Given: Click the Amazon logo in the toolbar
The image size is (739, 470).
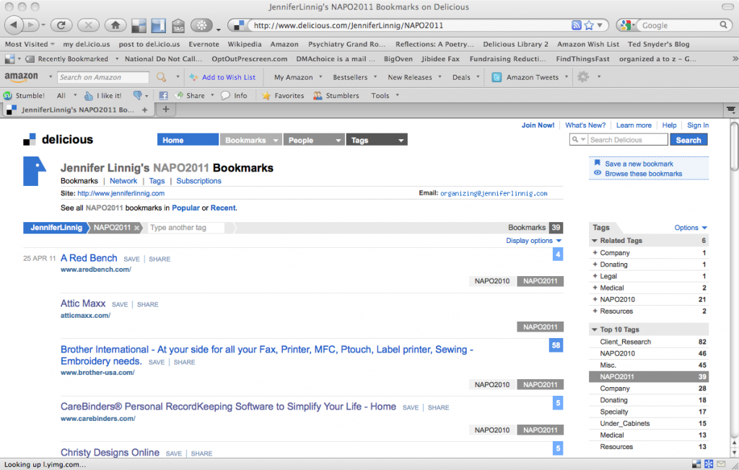Looking at the screenshot, I should pyautogui.click(x=21, y=76).
